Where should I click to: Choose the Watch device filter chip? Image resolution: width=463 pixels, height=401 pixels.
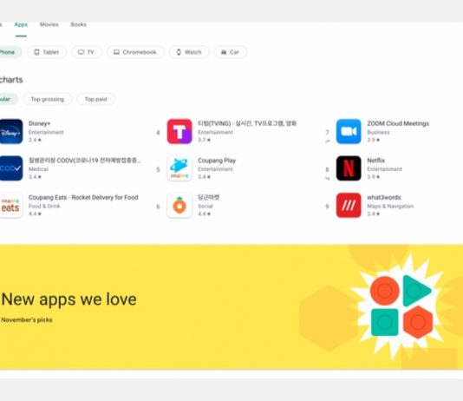point(189,52)
